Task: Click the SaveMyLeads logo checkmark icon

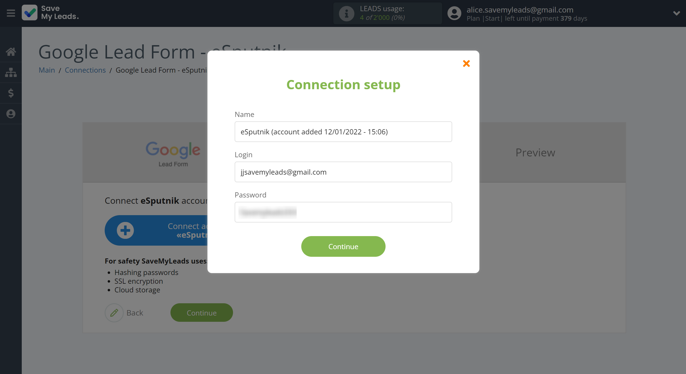Action: click(29, 13)
